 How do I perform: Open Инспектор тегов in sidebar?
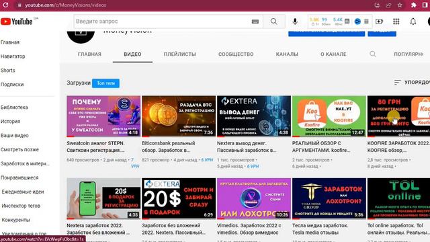pos(21,206)
